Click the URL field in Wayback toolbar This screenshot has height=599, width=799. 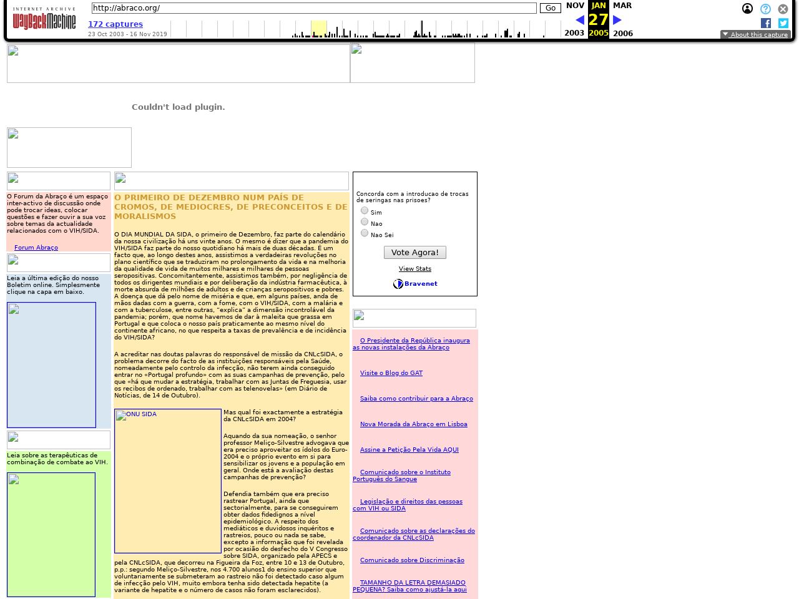click(314, 8)
